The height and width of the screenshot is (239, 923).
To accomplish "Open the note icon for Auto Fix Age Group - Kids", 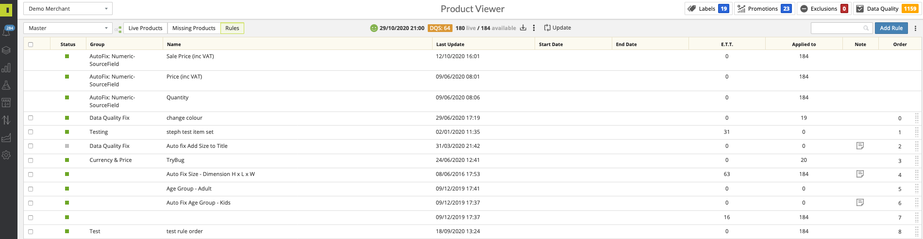I will [x=860, y=202].
